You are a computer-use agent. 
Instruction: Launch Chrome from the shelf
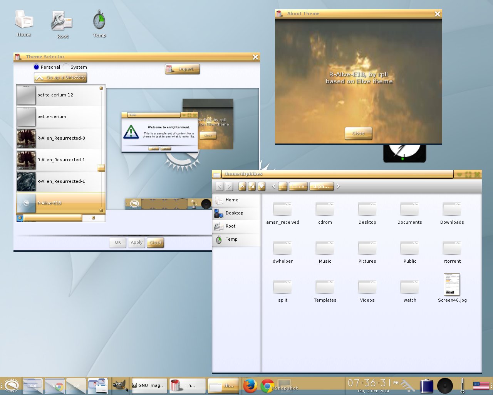267,385
